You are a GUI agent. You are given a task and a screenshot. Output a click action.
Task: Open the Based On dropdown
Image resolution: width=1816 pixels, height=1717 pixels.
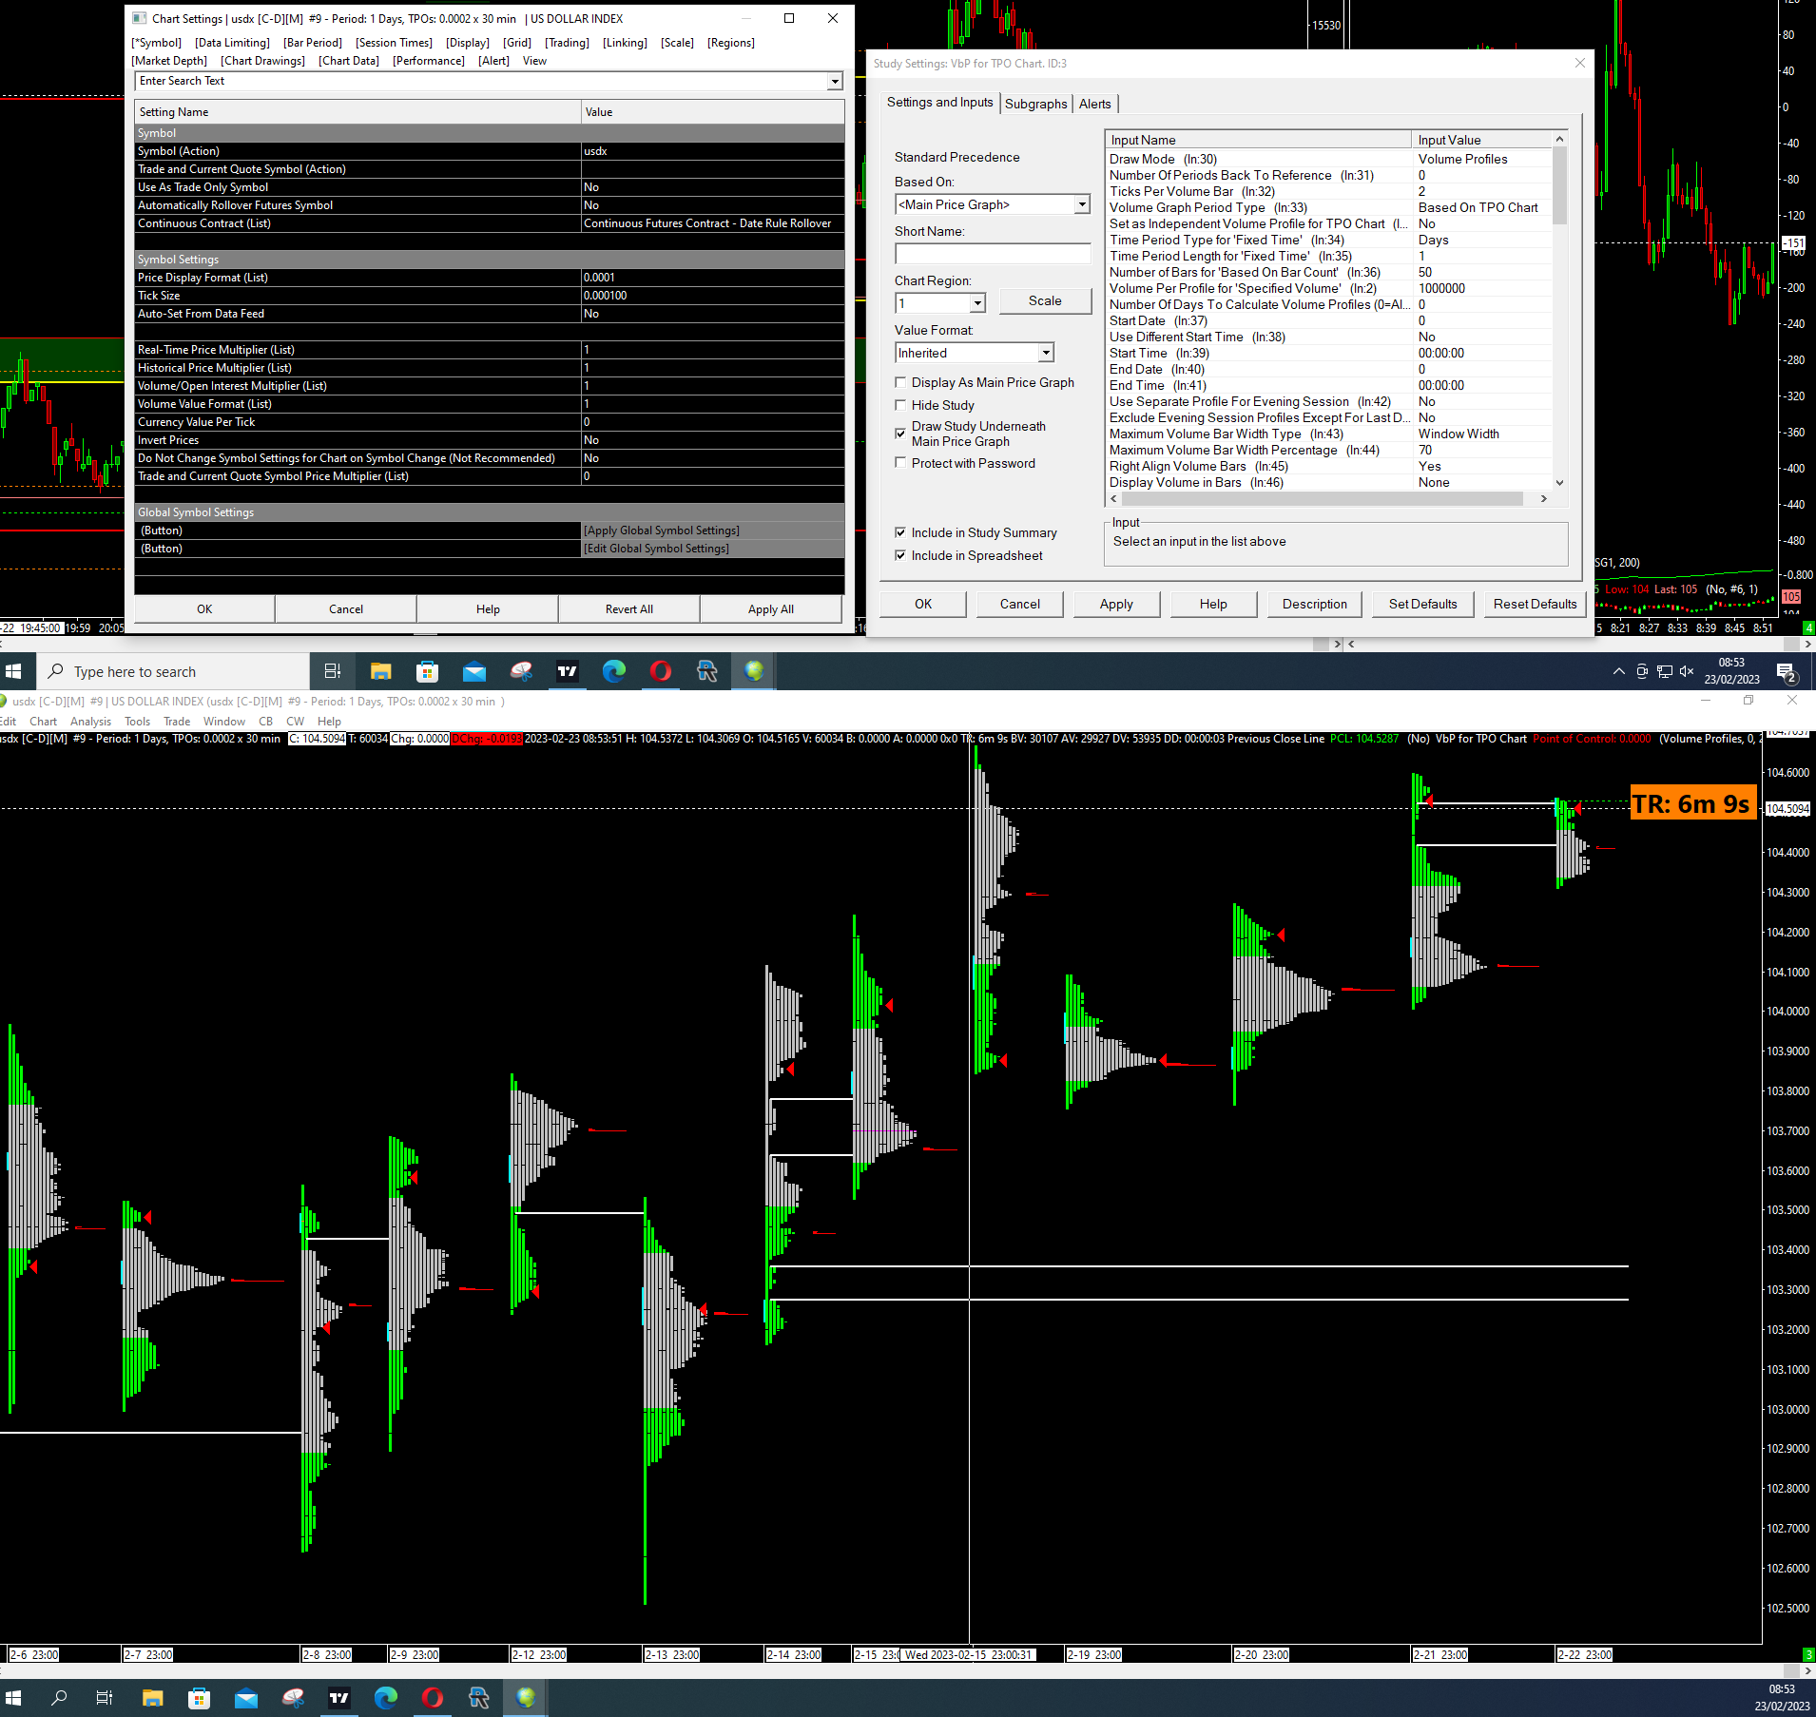coord(1082,204)
